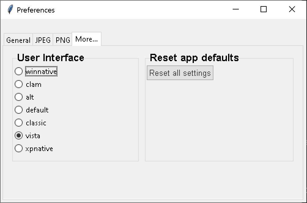Select the xpnative theme option
The image size is (307, 203).
[x=19, y=149]
